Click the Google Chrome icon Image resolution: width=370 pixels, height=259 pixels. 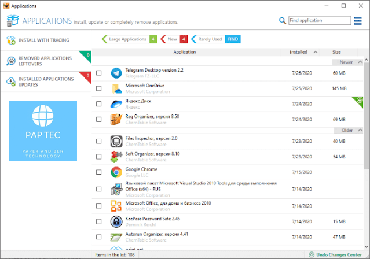(116, 172)
